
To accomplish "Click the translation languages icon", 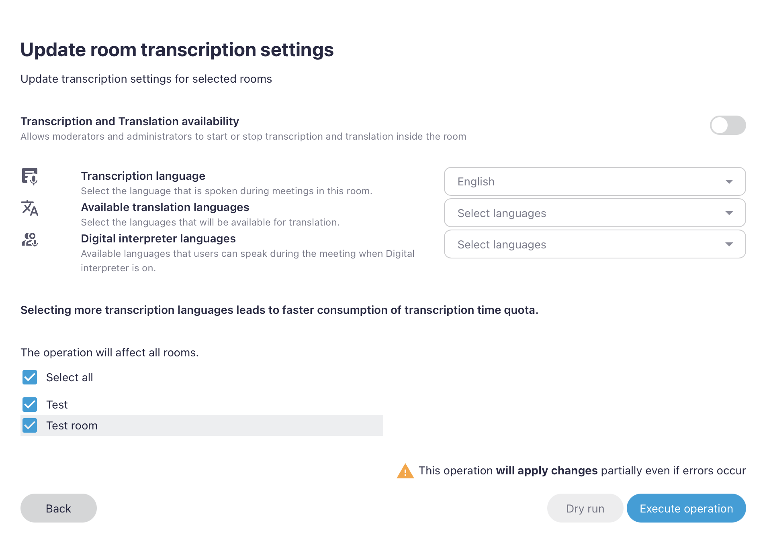I will pos(30,208).
